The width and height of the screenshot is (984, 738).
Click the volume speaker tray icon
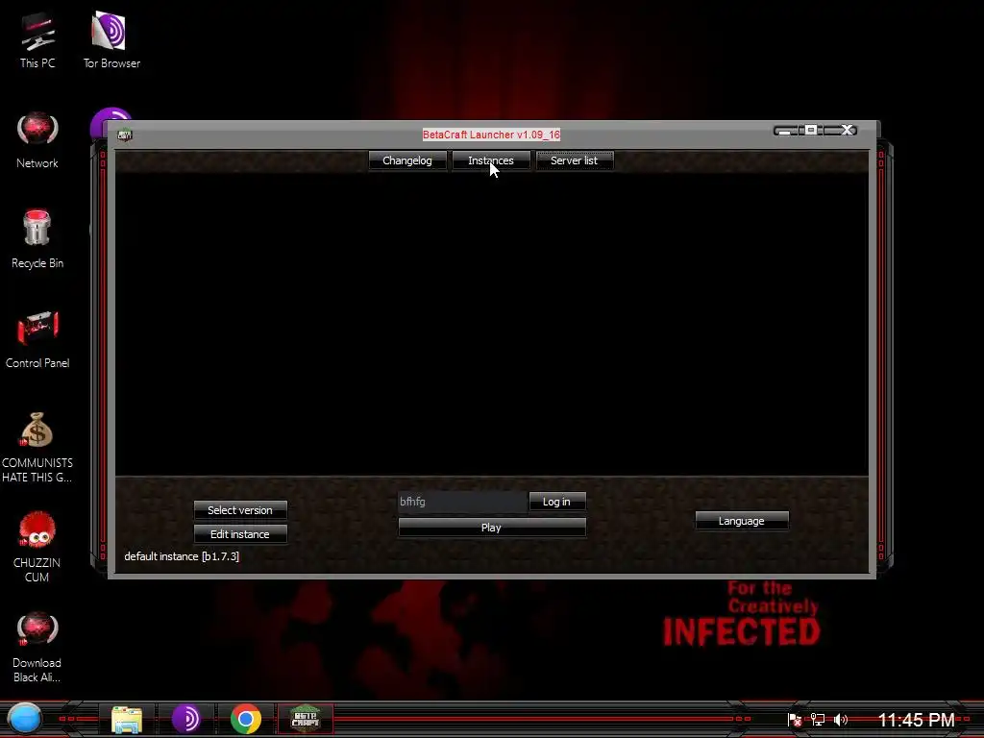[x=841, y=720]
